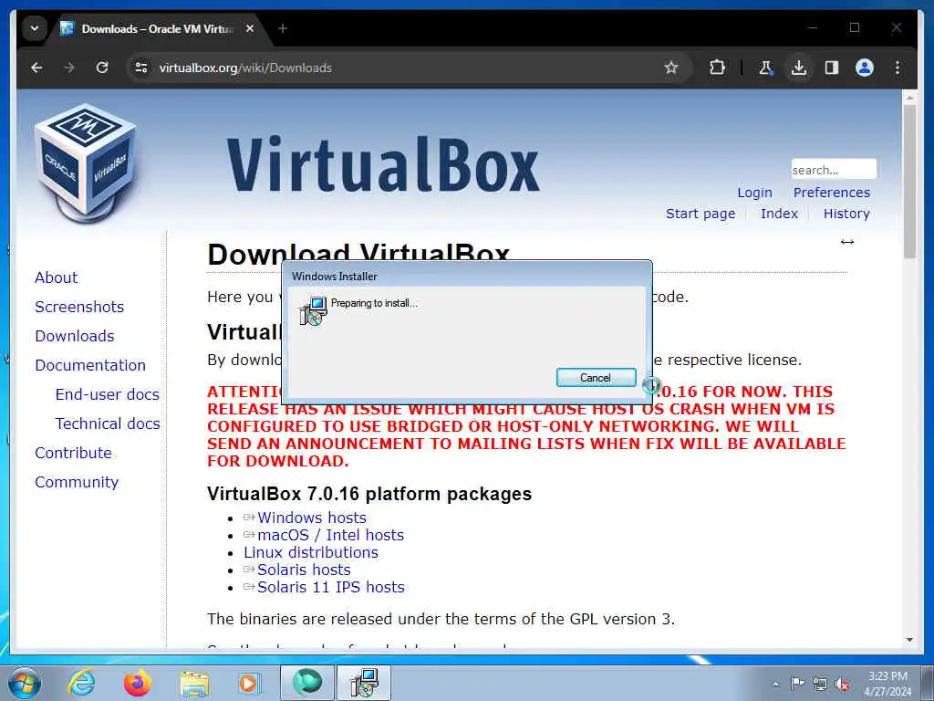Cancel the Windows Installer dialog
Image resolution: width=934 pixels, height=701 pixels.
click(596, 377)
